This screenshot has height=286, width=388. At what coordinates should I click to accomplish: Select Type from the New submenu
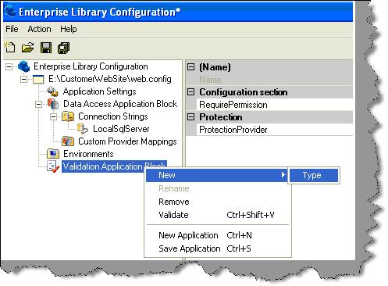coord(314,175)
